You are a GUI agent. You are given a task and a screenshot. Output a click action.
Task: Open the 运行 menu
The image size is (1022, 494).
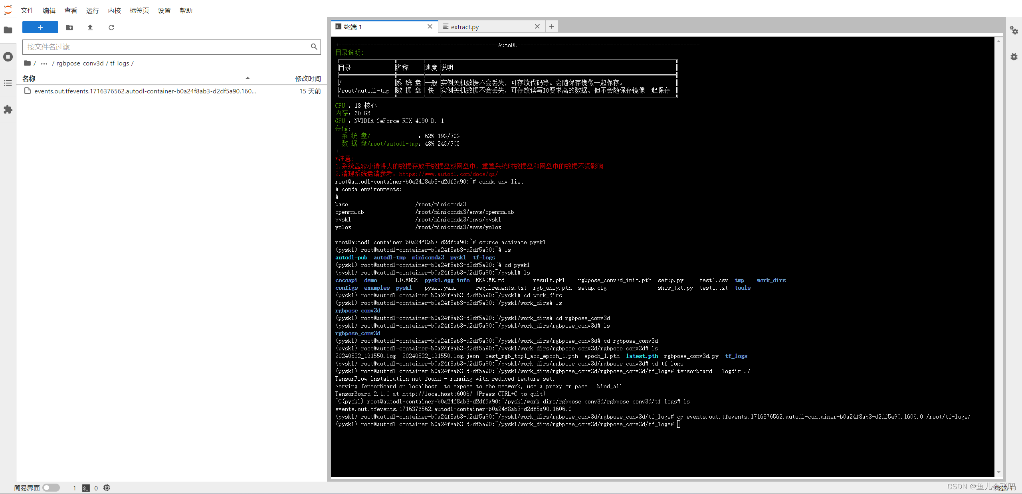point(92,10)
